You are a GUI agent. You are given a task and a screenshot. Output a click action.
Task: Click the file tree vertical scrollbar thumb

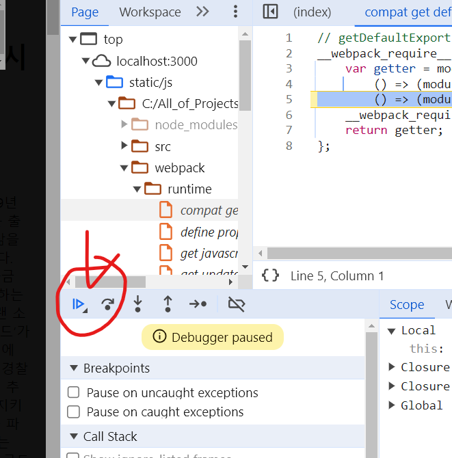245,75
